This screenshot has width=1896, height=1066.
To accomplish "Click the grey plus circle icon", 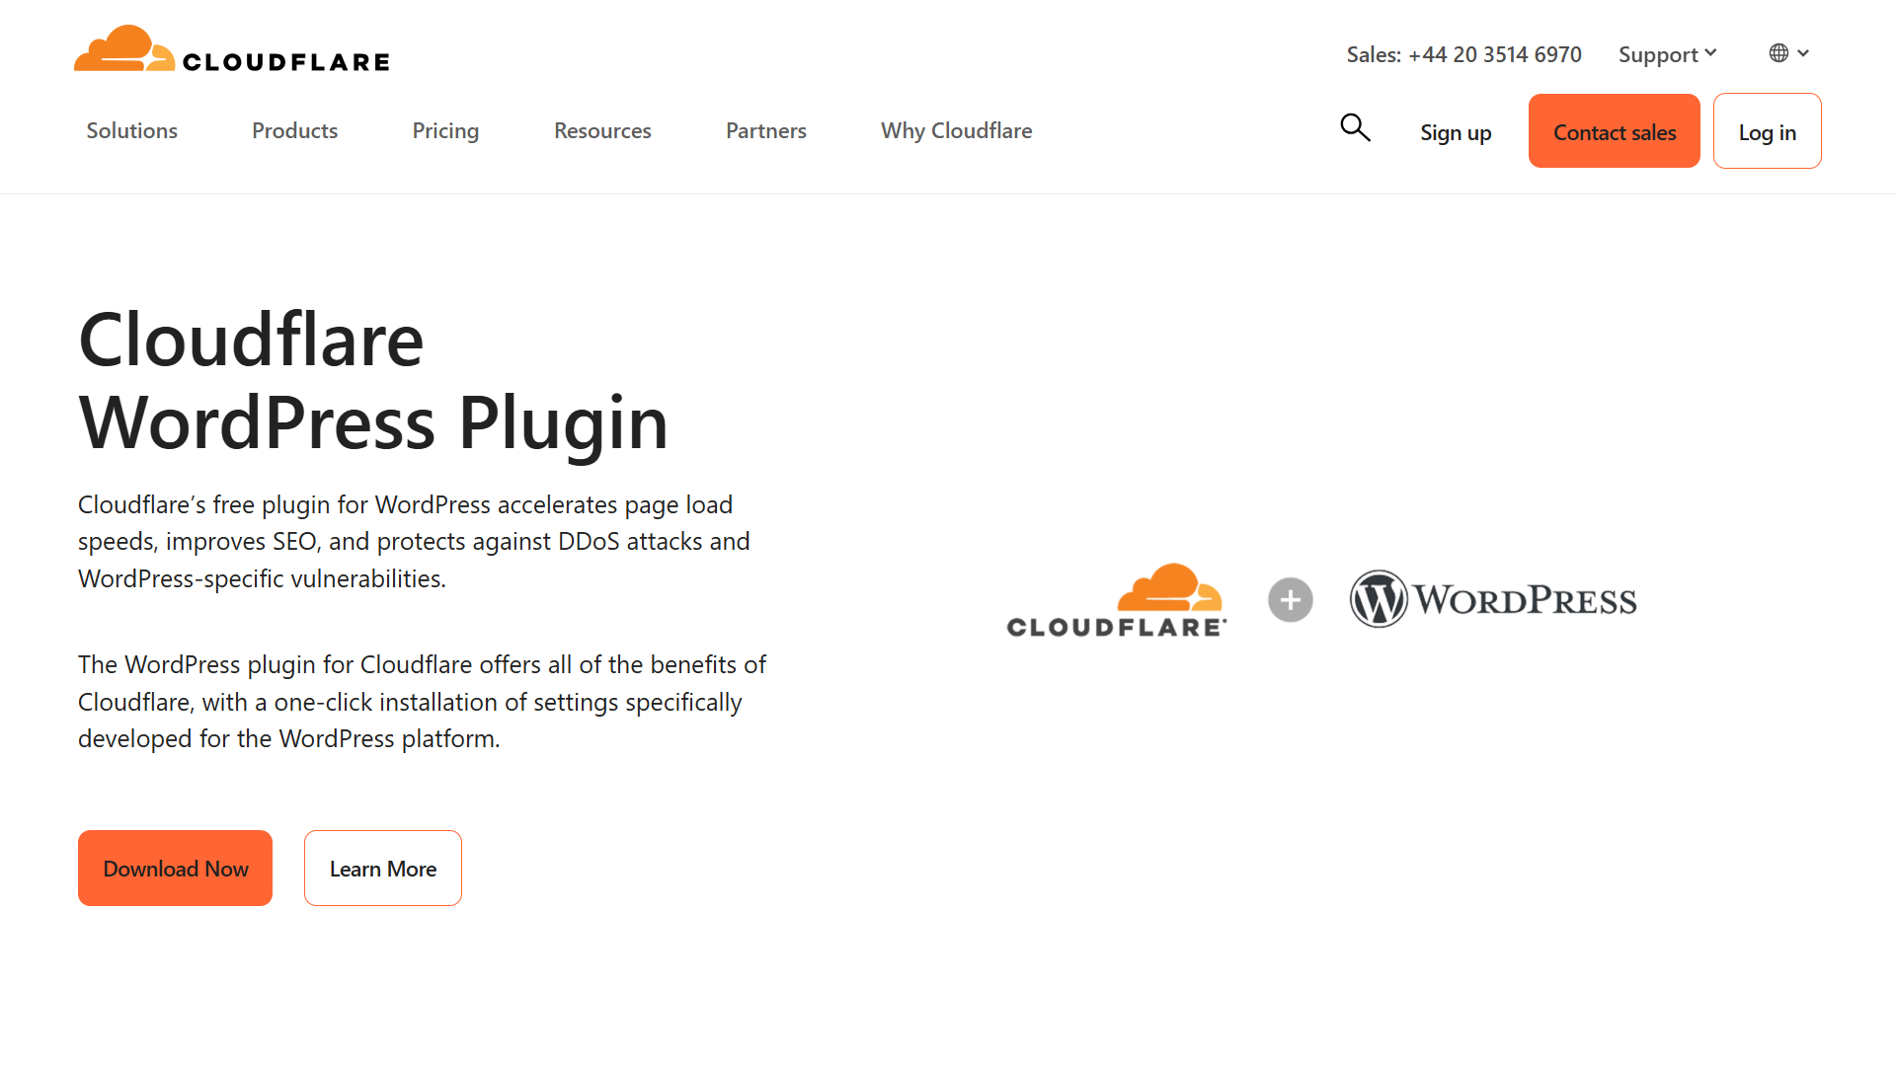I will 1291,599.
